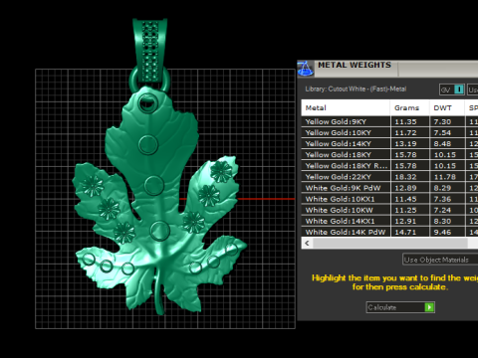This screenshot has height=358, width=478.
Task: Click the horizontal scrollbar track
Action: tap(390, 244)
